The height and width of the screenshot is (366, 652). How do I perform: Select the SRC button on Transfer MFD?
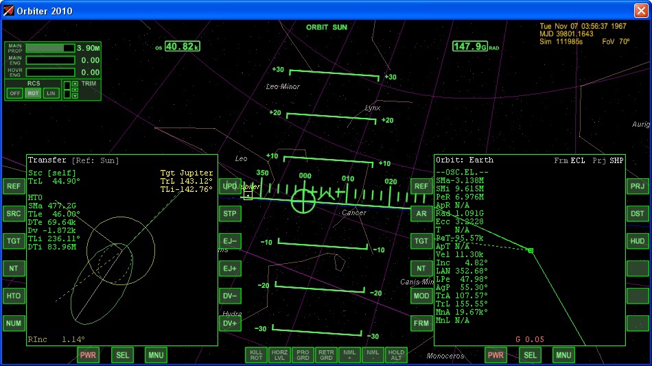[14, 214]
